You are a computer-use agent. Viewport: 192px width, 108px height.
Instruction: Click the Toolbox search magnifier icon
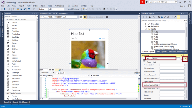[35, 17]
